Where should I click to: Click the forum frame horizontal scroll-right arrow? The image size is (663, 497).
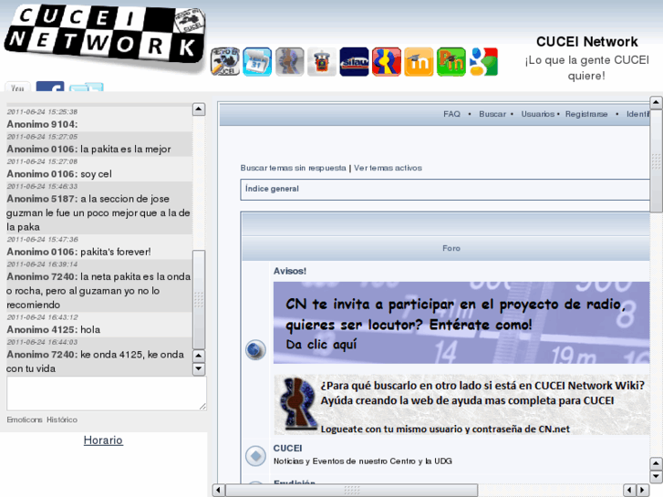click(x=643, y=491)
